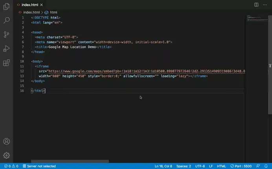Open the Source Control view
This screenshot has width=272, height=169.
point(6,34)
